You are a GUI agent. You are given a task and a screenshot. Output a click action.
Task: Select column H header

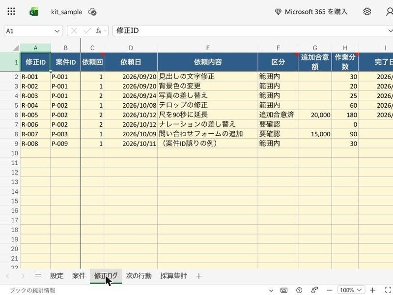click(345, 48)
